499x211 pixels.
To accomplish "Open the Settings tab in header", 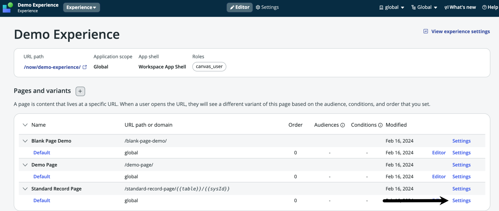I will (267, 7).
